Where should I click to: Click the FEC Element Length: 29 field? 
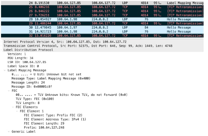(44, 123)
